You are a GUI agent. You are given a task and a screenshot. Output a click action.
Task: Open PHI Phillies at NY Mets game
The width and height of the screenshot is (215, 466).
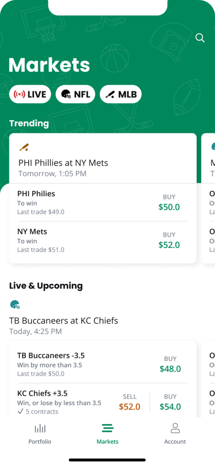tap(63, 163)
